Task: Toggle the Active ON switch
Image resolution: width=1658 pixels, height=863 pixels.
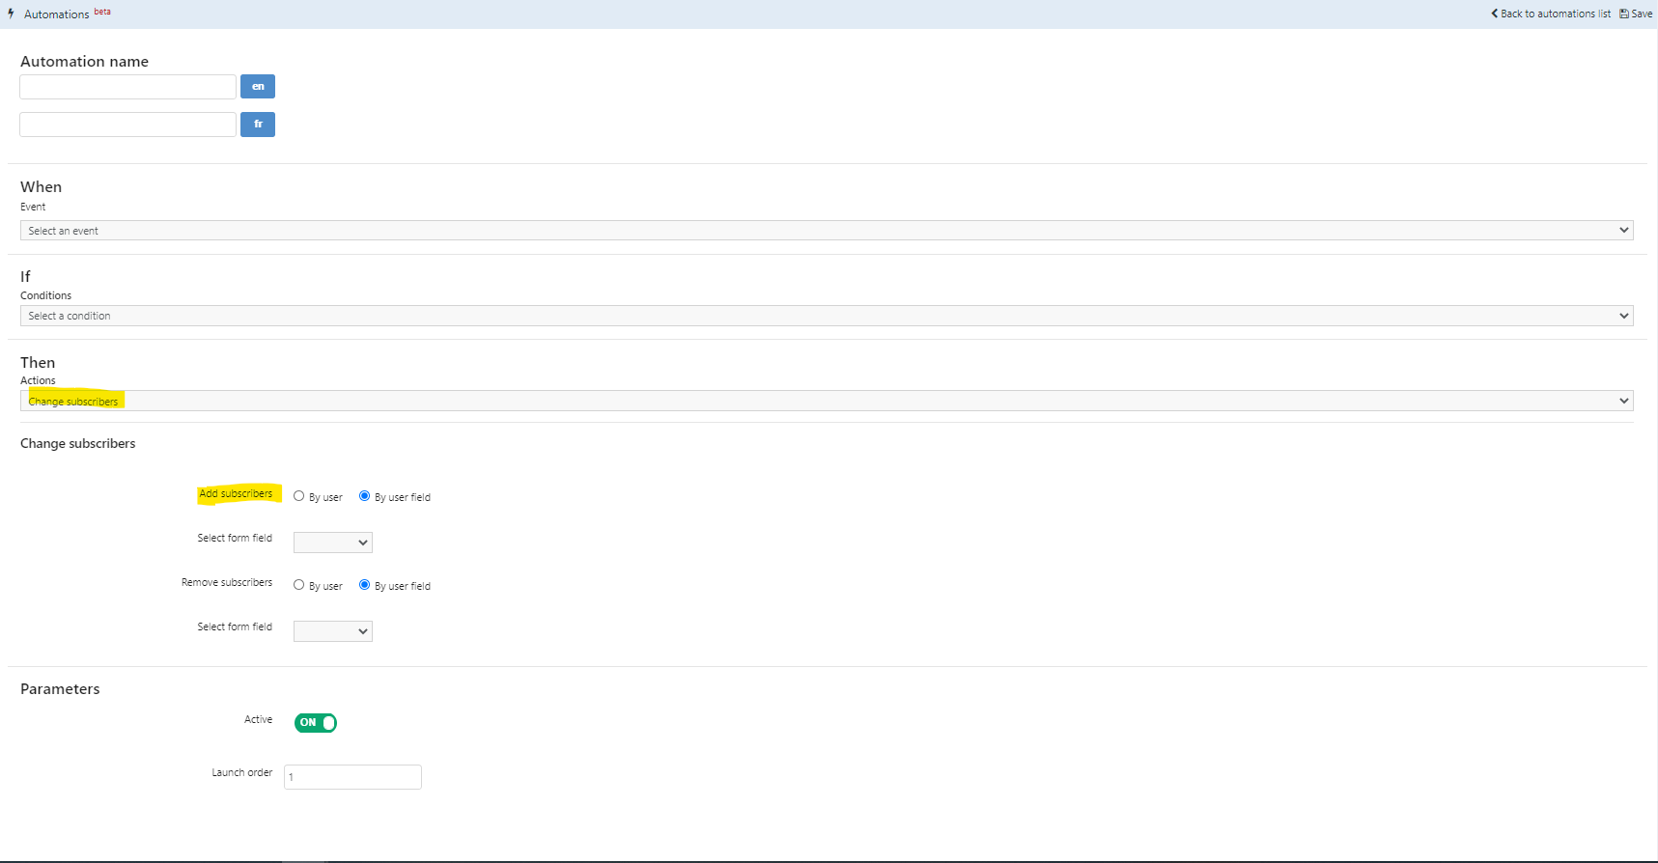Action: 316,723
